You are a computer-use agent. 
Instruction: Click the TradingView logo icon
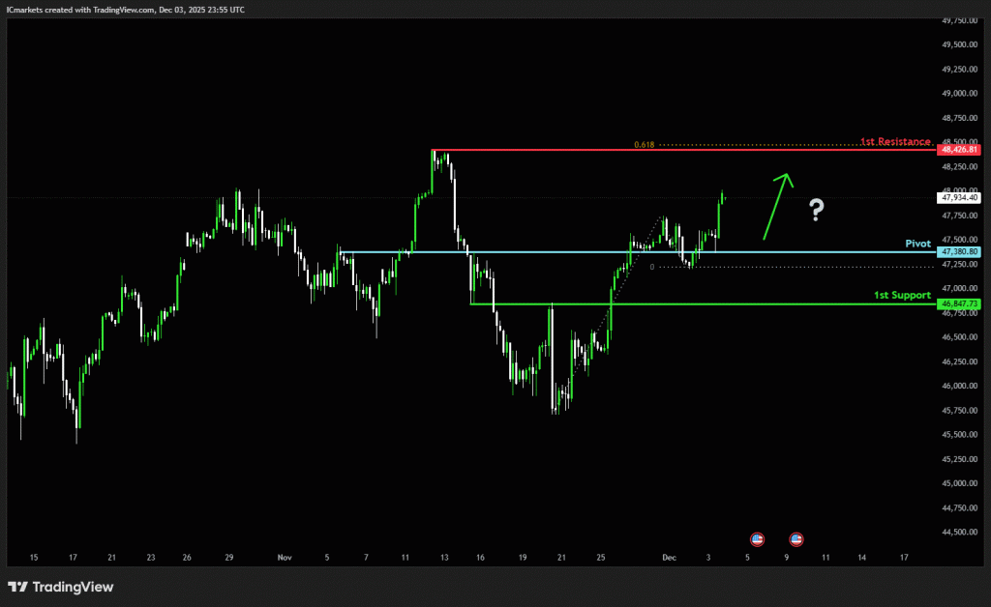[x=18, y=587]
